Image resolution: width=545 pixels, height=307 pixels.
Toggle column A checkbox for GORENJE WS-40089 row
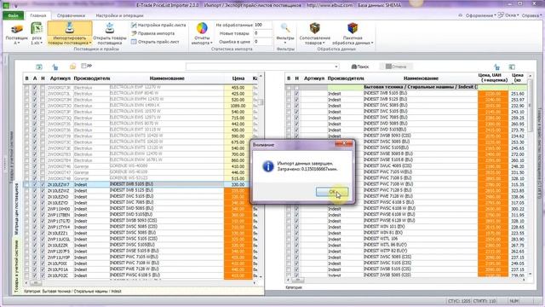tap(35, 166)
